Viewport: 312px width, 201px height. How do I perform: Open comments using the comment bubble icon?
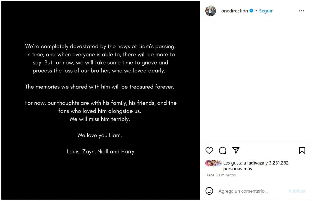click(222, 150)
